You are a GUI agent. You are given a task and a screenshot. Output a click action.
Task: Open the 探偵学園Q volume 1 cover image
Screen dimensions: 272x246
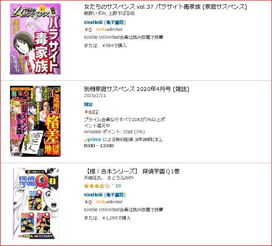pyautogui.click(x=35, y=203)
